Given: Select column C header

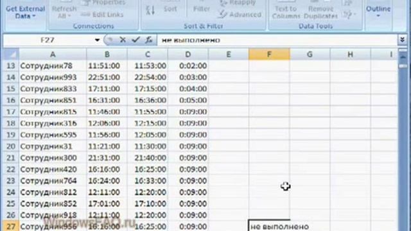Looking at the screenshot, I should pos(148,54).
